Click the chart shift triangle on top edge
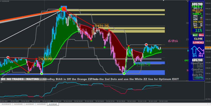 pos(164,1)
